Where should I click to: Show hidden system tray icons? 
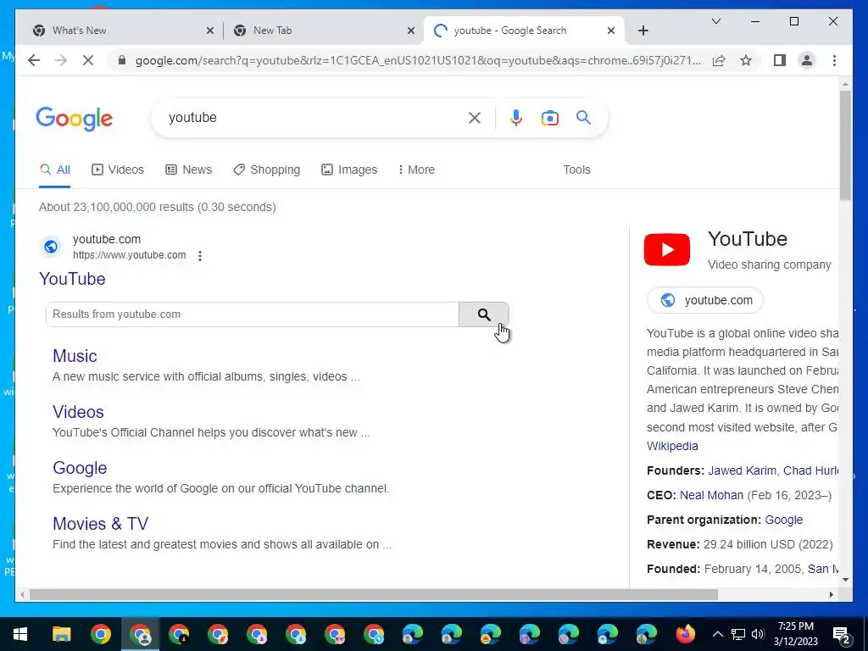point(717,634)
